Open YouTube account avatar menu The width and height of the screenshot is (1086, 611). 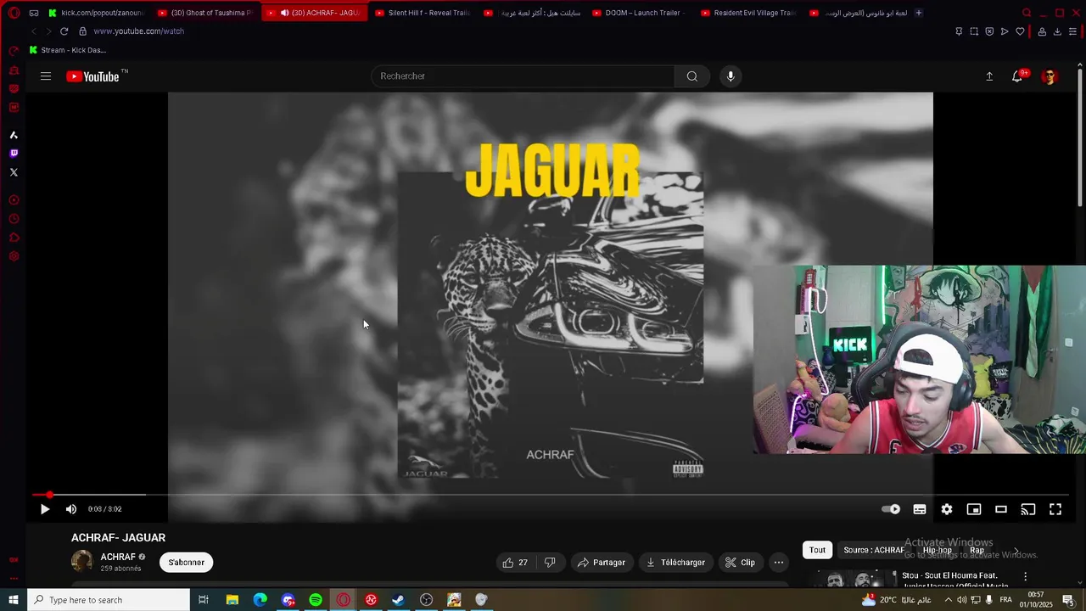point(1050,76)
